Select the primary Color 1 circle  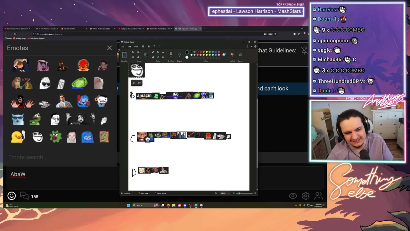187,52
